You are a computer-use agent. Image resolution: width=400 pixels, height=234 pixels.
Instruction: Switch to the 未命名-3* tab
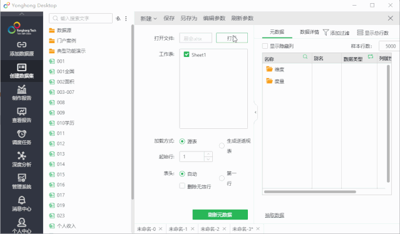[243, 228]
